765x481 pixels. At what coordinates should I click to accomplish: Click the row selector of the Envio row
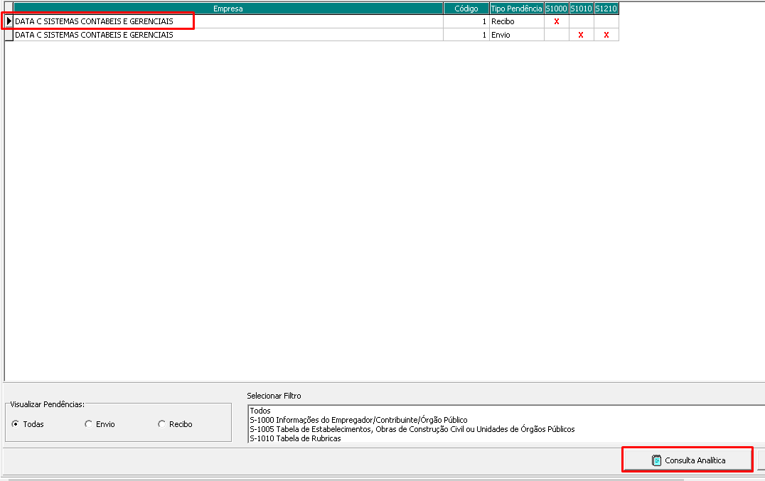tap(9, 35)
